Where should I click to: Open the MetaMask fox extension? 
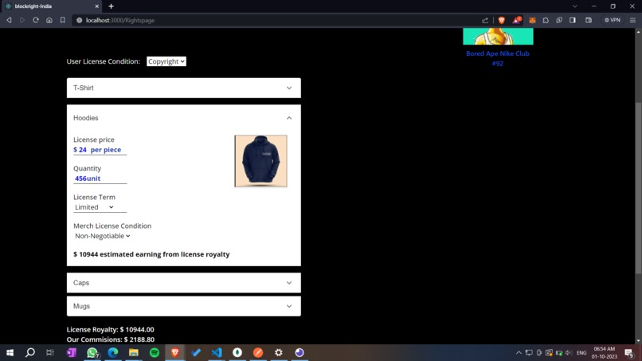[x=532, y=20]
